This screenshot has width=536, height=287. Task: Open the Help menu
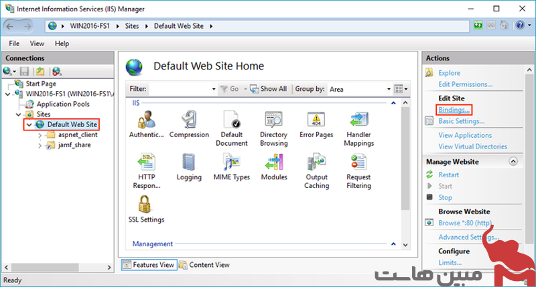point(62,43)
